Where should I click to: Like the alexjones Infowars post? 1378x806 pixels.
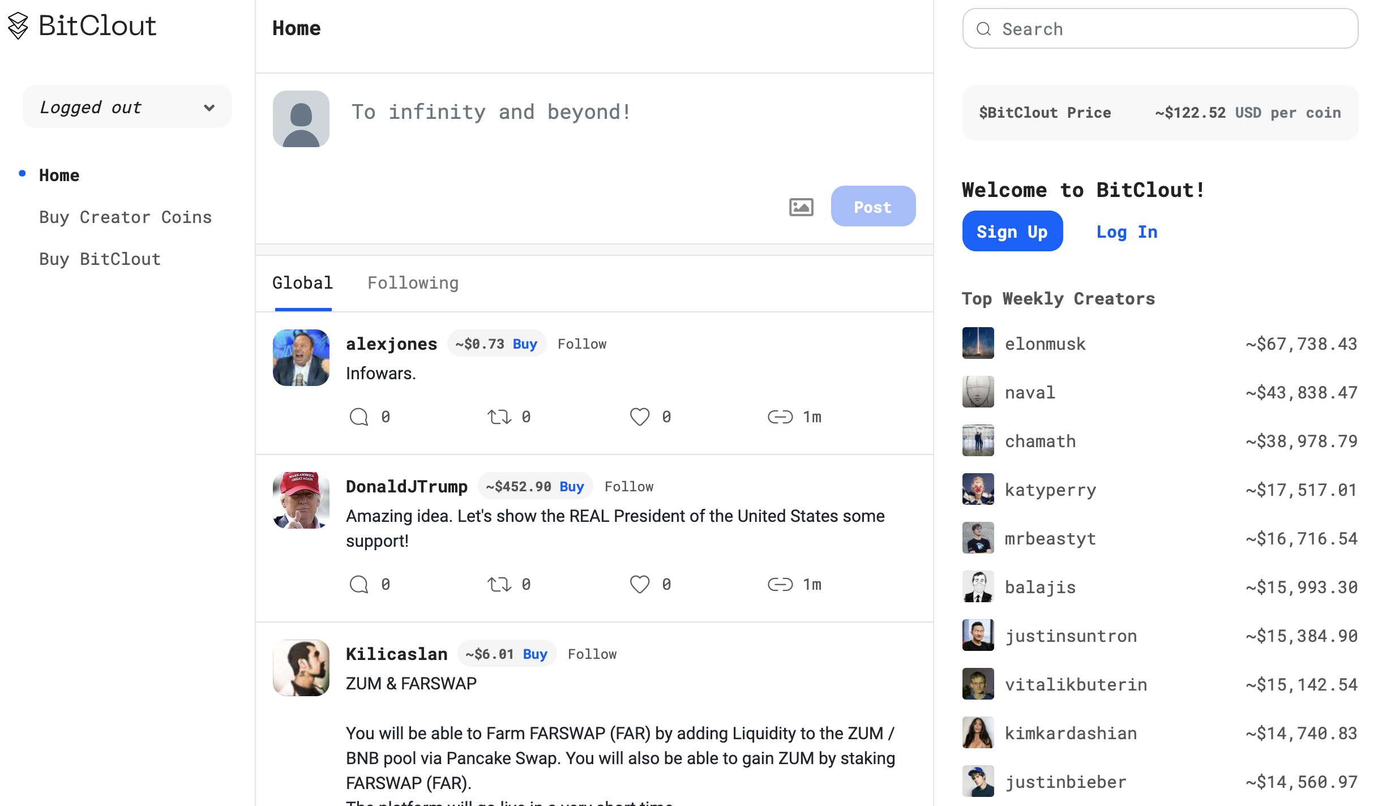click(640, 417)
